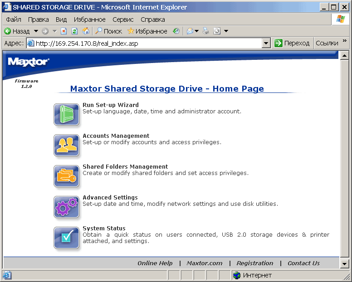Image resolution: width=352 pixels, height=282 pixels.
Task: Click the Internet zone globe icon
Action: [237, 275]
